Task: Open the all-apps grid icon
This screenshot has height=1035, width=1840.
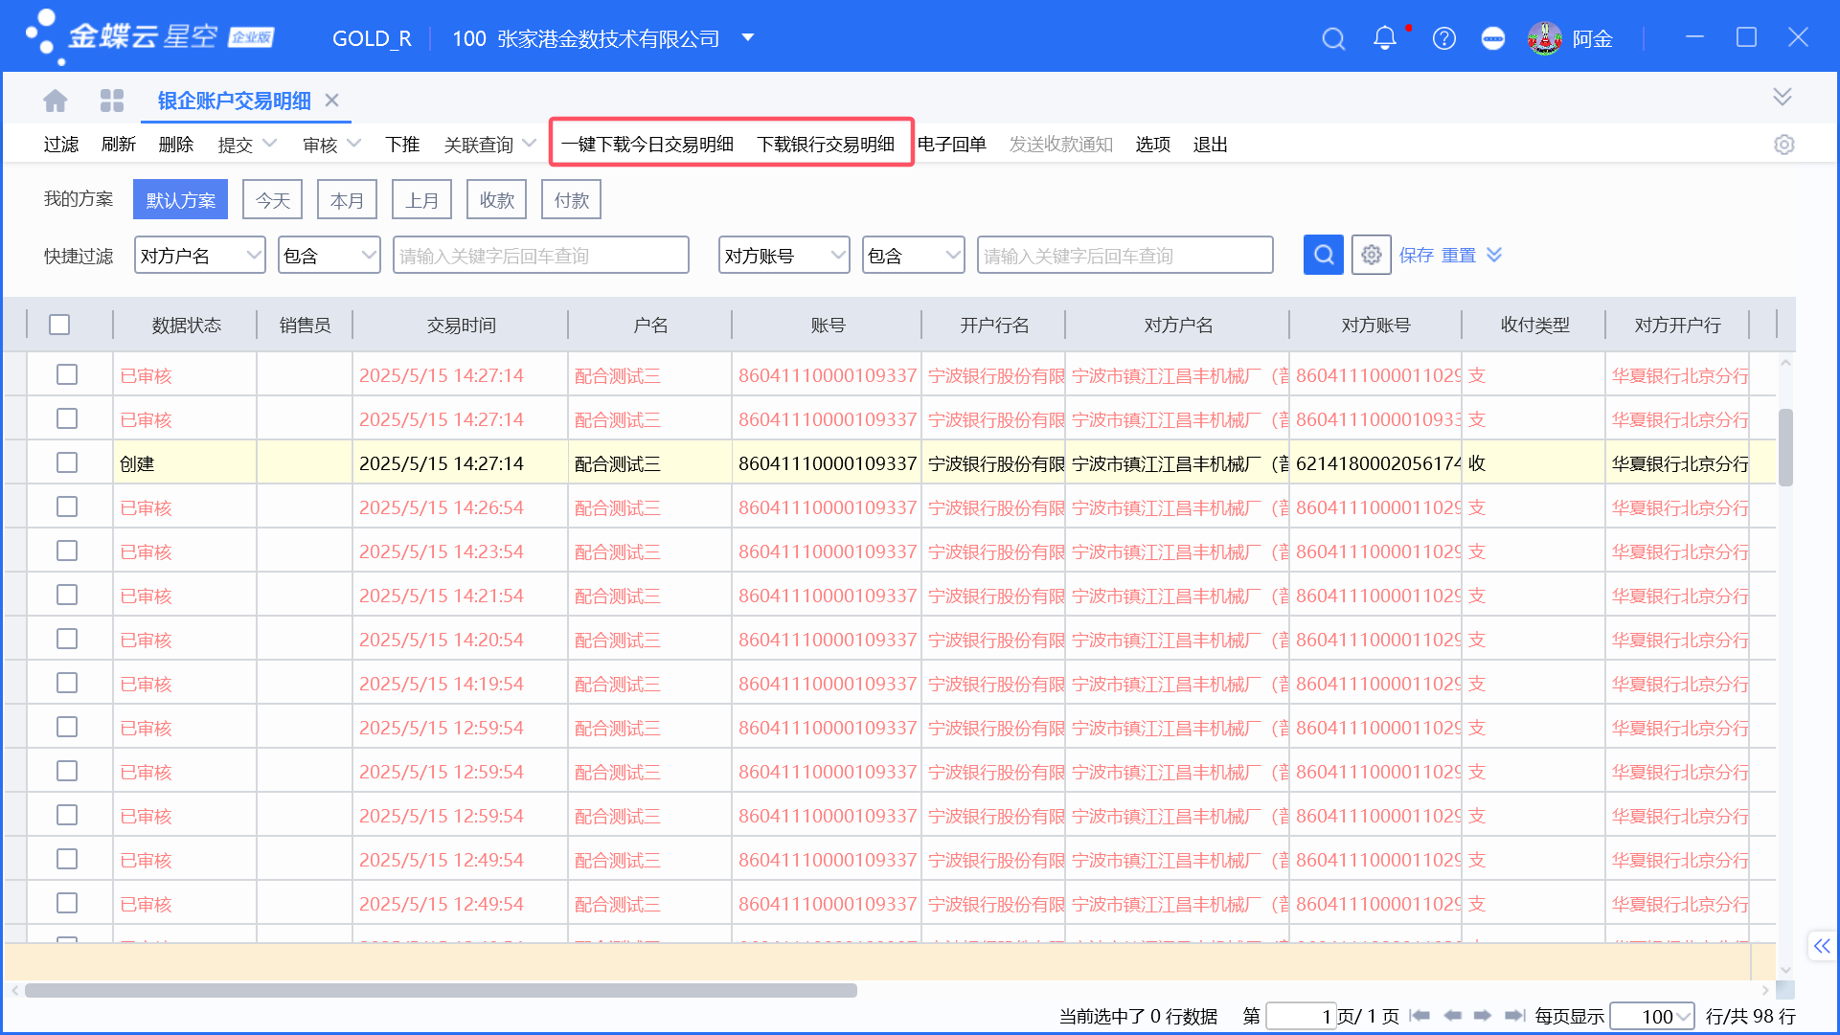Action: (112, 101)
